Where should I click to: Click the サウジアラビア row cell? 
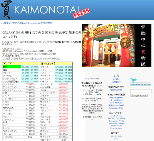click(12, 79)
